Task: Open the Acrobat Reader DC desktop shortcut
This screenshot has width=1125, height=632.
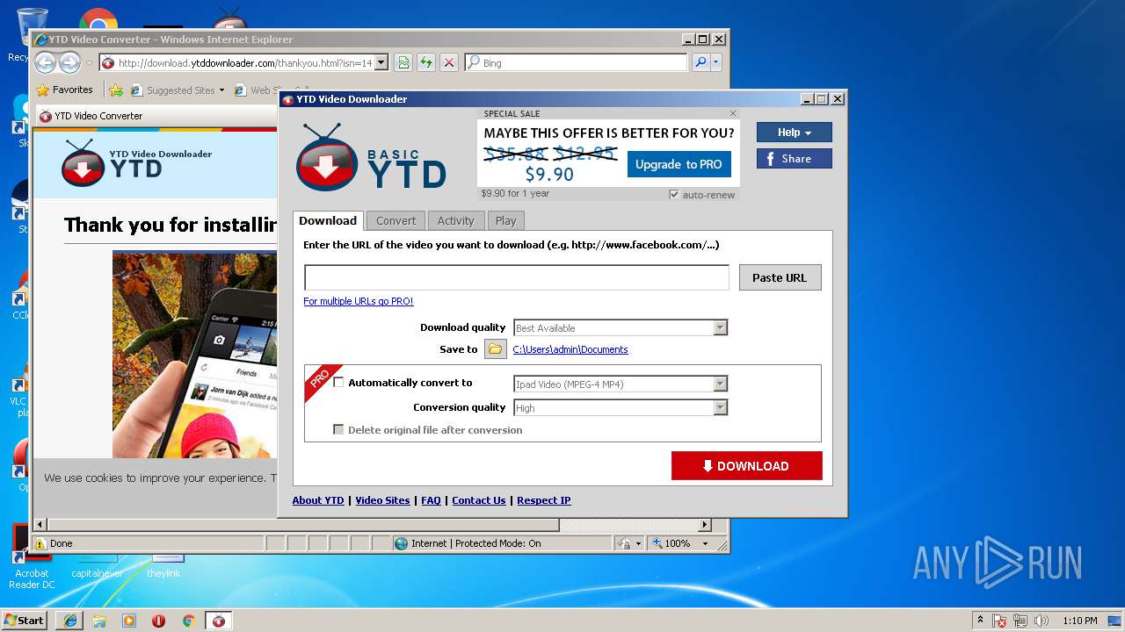Action: pos(32,557)
